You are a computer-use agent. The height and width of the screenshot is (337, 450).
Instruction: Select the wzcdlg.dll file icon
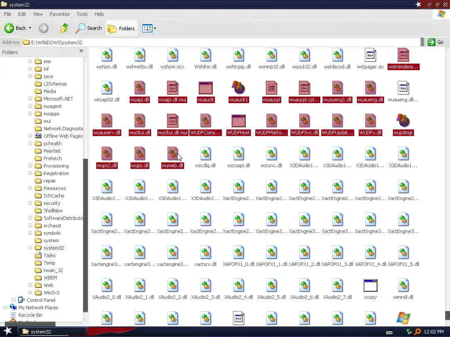coord(206,154)
